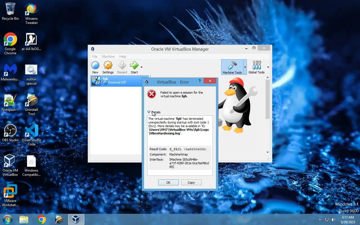Open Oracle VM VirtualBox desktop icon
The height and width of the screenshot is (225, 360).
coord(10,165)
